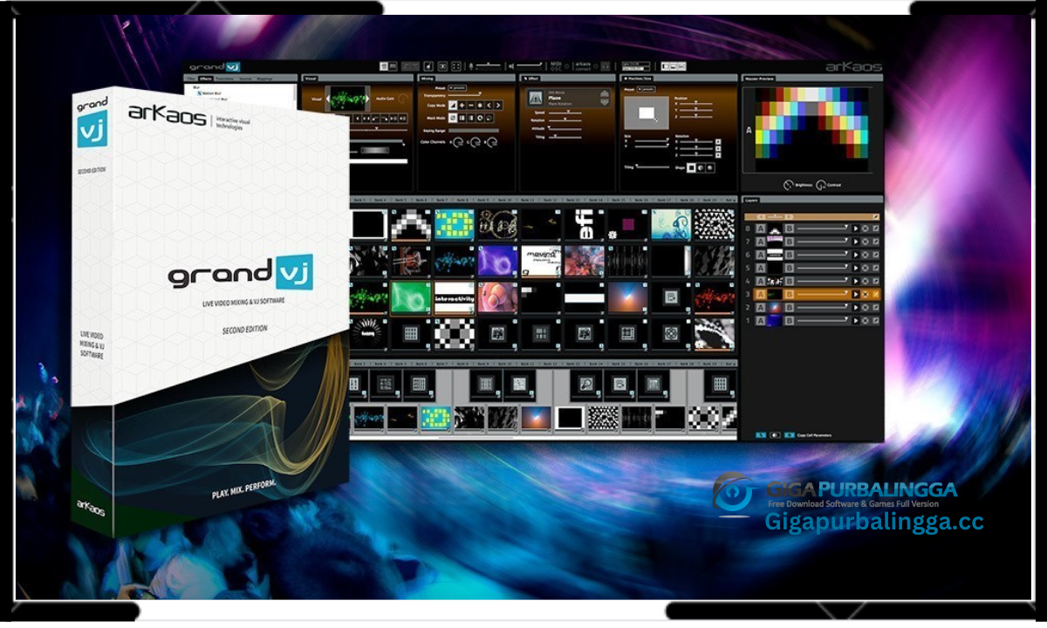The width and height of the screenshot is (1047, 628).
Task: Select the last Shape icon
Action: coord(709,167)
